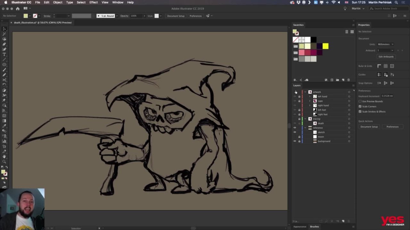Viewport: 410px width, 230px height.
Task: Open the Effect menu
Action: pos(94,2)
